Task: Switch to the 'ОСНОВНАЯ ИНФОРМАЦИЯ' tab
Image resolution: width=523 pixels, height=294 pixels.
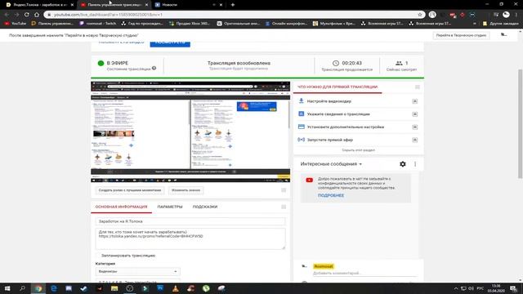Action: click(x=121, y=207)
